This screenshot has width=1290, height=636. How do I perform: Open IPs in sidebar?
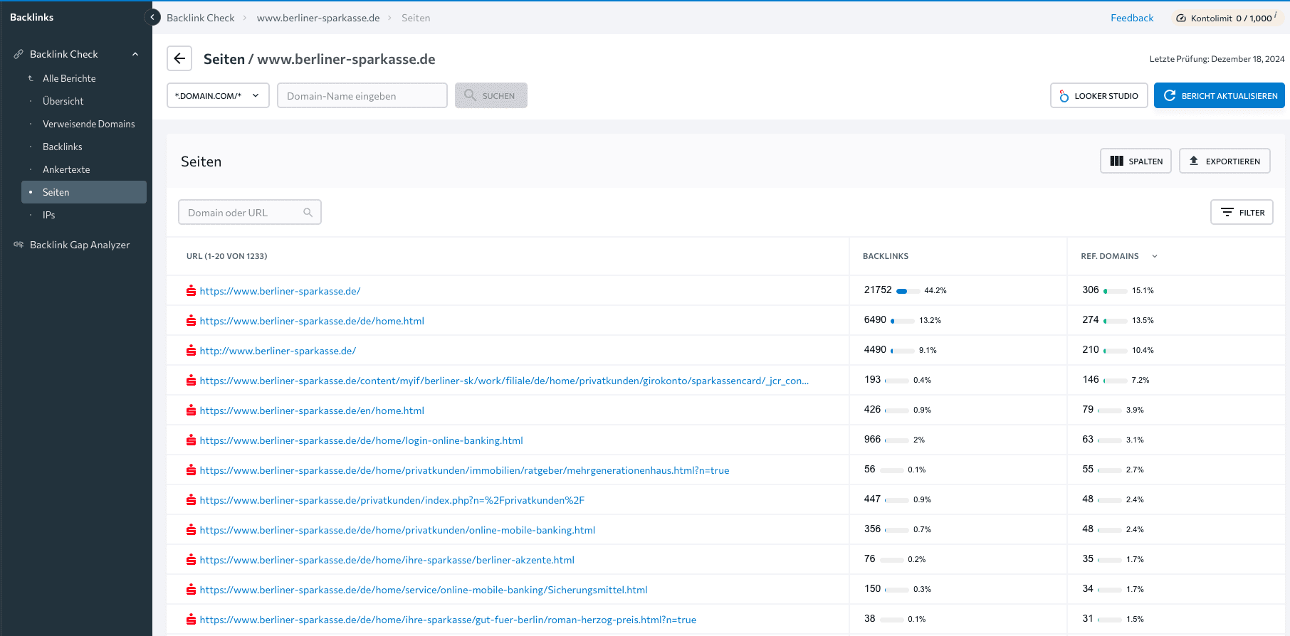point(48,215)
